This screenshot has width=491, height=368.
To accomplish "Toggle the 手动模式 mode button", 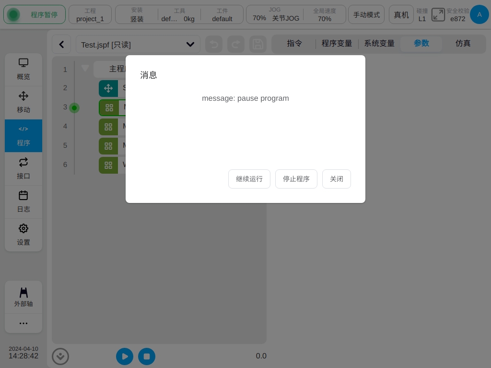I will [x=366, y=15].
